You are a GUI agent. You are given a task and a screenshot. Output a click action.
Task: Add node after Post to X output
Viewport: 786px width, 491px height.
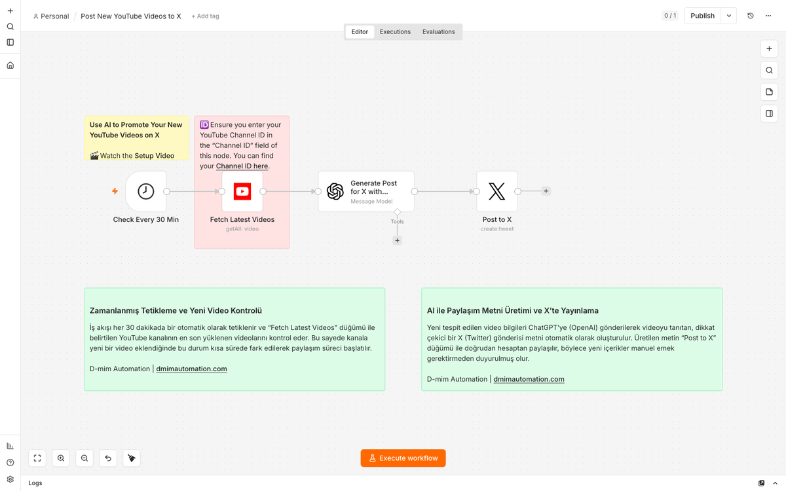[546, 191]
